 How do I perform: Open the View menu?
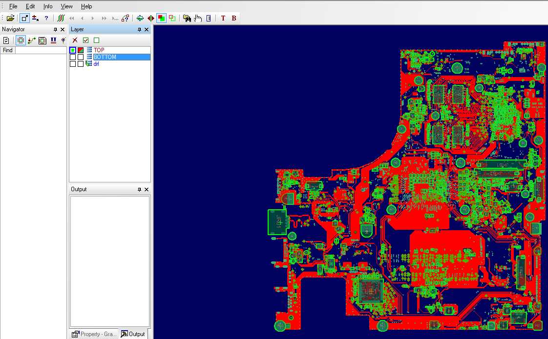click(66, 6)
